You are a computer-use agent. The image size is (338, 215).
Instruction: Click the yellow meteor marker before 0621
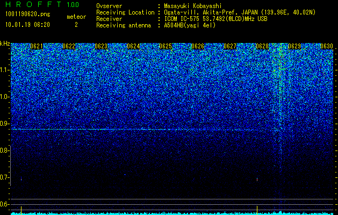21,210
